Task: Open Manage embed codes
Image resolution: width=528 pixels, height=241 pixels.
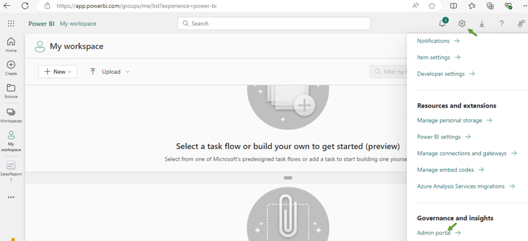Action: point(450,170)
